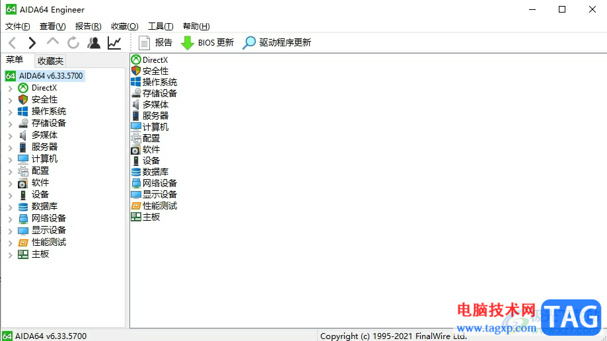The image size is (607, 341).
Task: Expand the 操作系统 tree node
Action: coord(11,112)
